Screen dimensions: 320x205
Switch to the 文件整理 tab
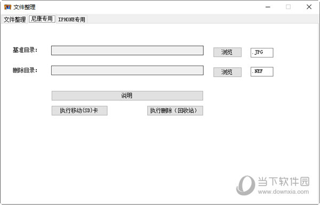click(14, 20)
